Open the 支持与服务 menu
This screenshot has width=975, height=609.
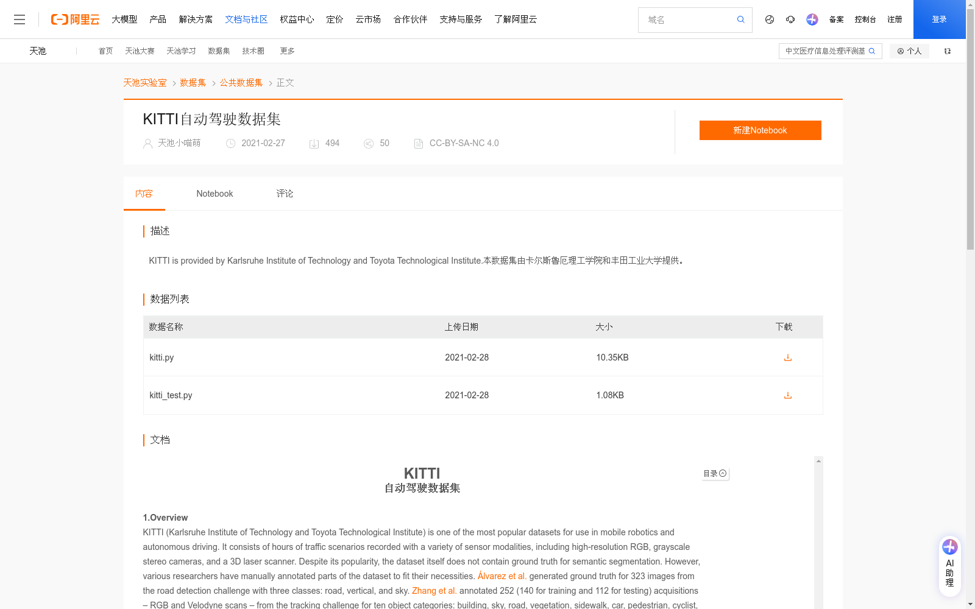461,19
